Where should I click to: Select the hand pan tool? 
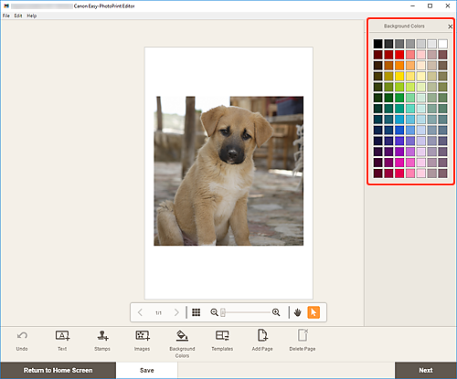click(298, 312)
